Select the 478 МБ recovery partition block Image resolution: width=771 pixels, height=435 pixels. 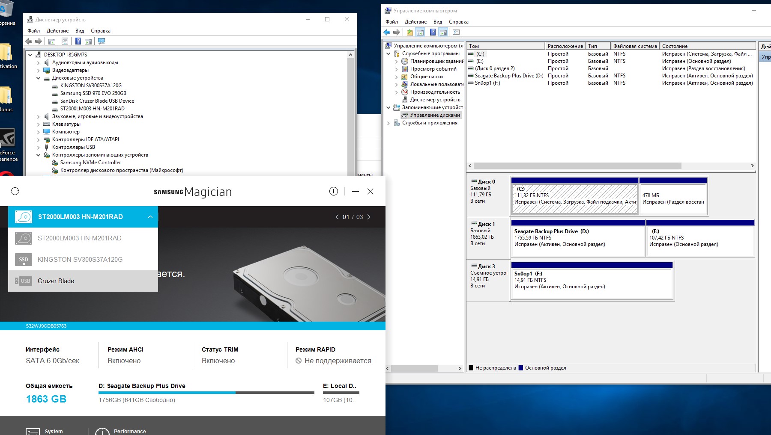[x=673, y=196]
